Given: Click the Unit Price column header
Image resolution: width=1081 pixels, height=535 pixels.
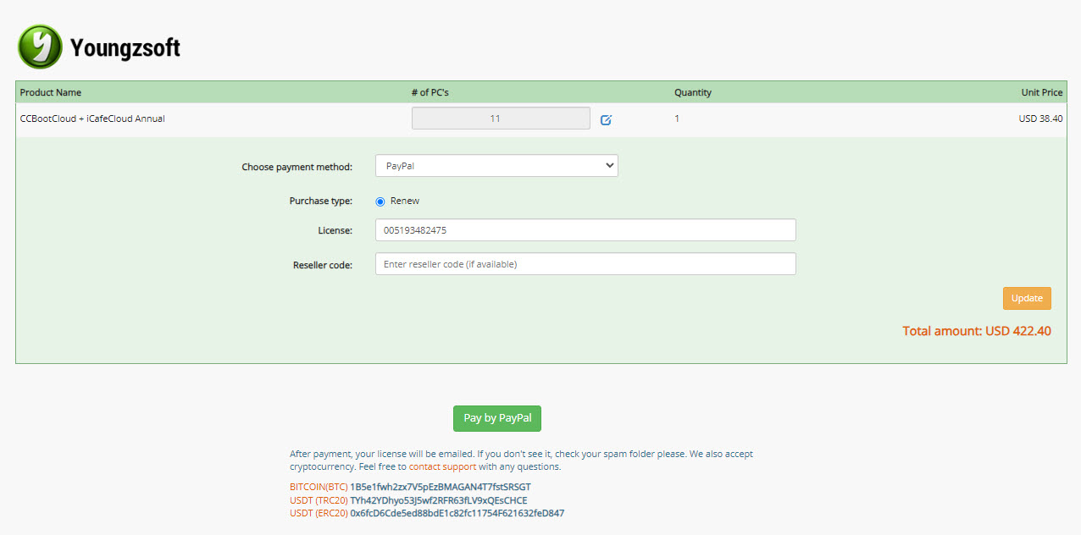Looking at the screenshot, I should click(x=1040, y=92).
